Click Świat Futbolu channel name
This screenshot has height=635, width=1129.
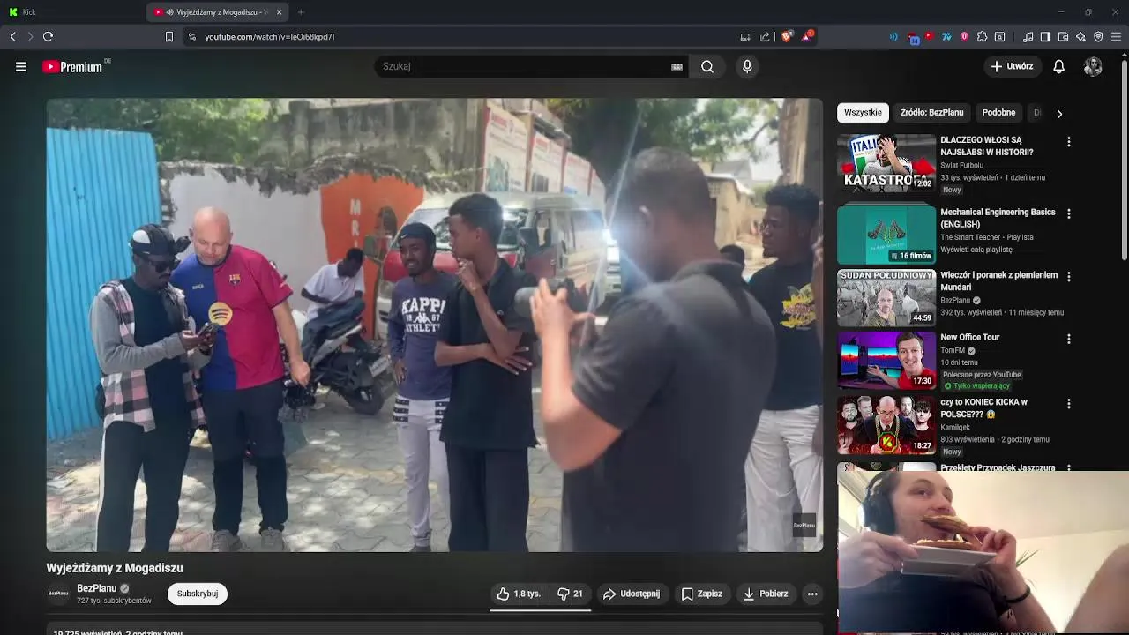(961, 165)
